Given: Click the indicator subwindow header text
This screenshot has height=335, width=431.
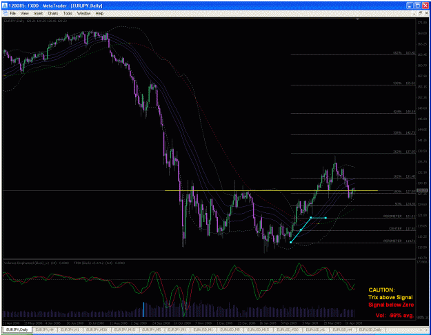Looking at the screenshot, I should point(64,263).
